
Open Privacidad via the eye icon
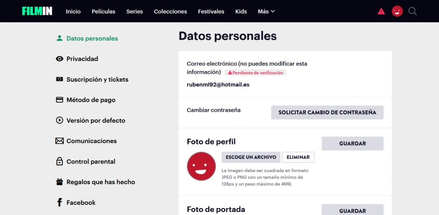point(60,59)
